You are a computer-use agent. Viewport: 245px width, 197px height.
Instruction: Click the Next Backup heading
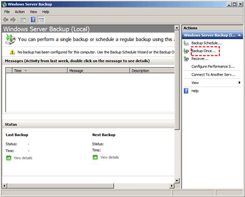104,135
